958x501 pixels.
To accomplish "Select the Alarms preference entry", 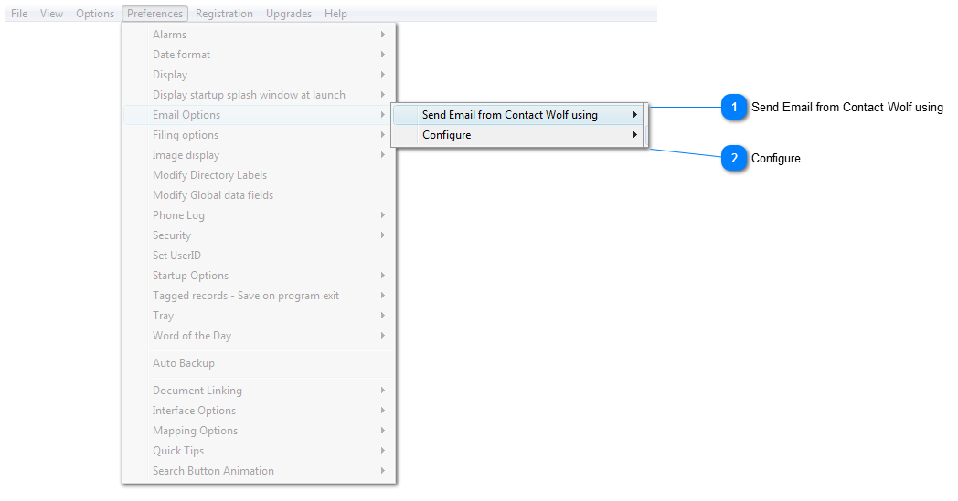I will (x=259, y=35).
